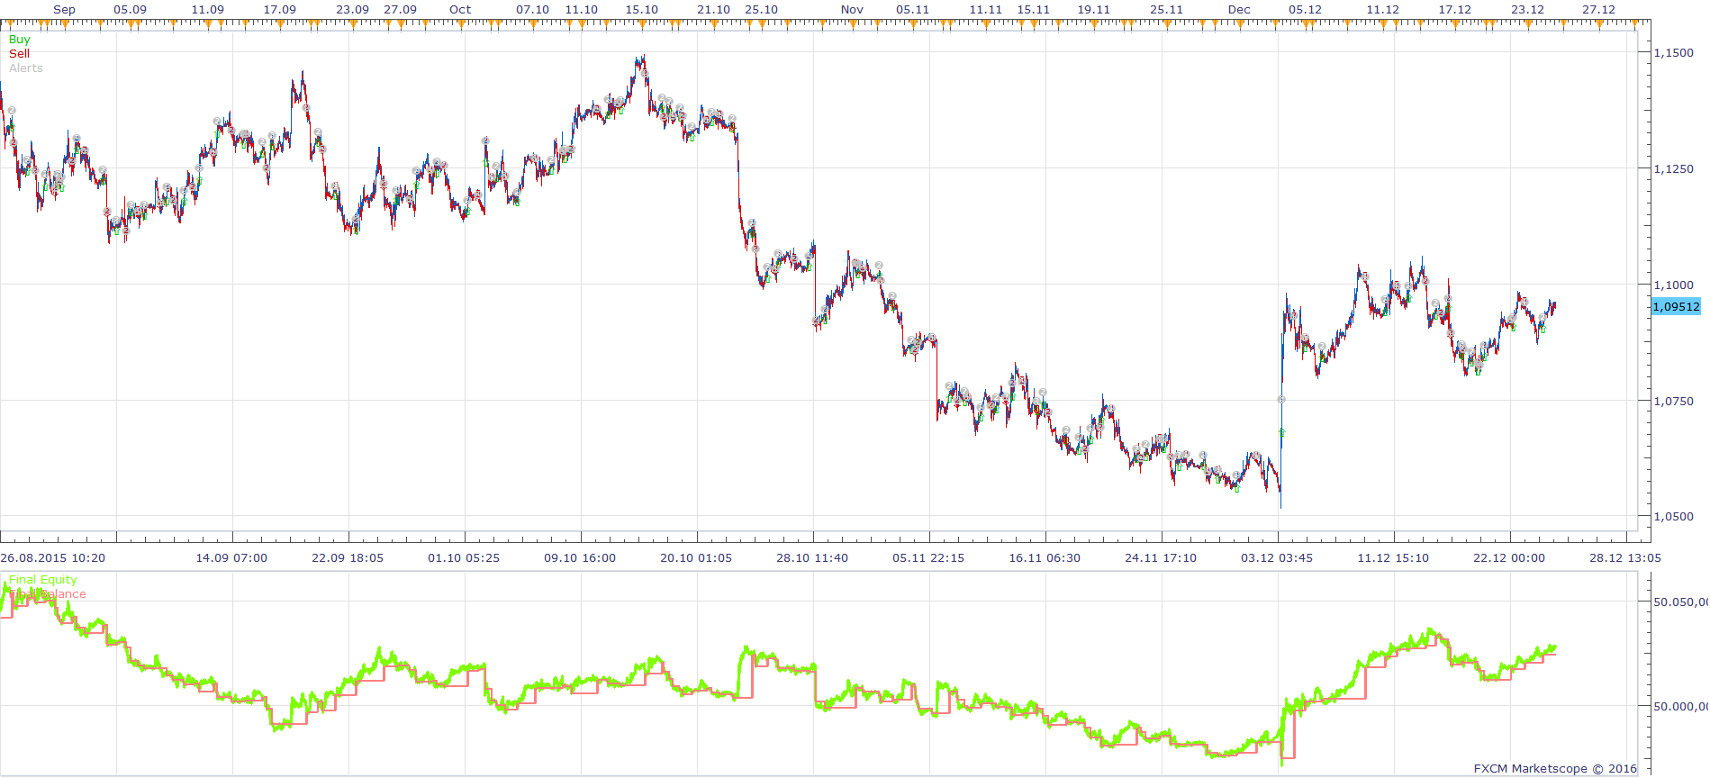1710x778 pixels.
Task: Click the Oct label on top timeline
Action: click(460, 10)
